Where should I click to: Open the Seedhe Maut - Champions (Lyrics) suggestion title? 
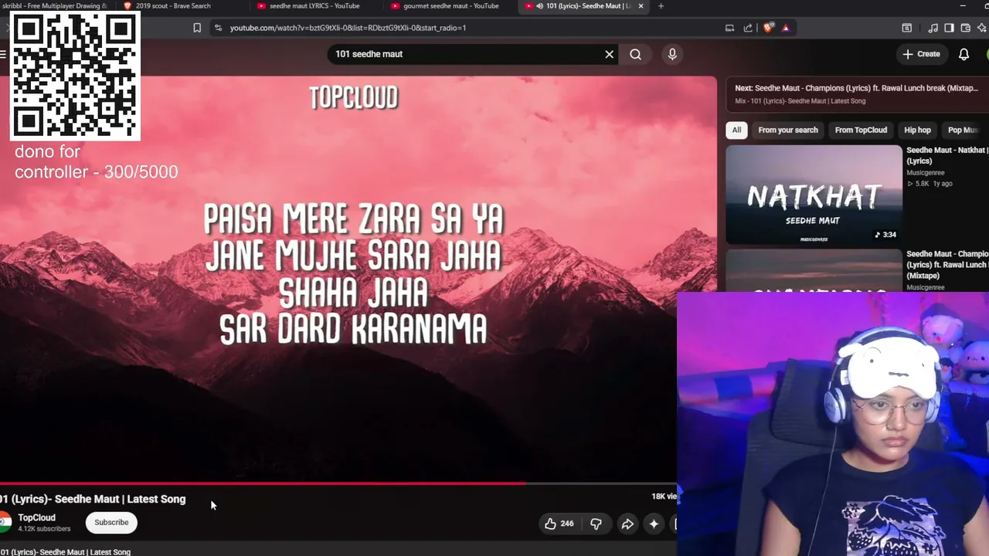pos(947,265)
